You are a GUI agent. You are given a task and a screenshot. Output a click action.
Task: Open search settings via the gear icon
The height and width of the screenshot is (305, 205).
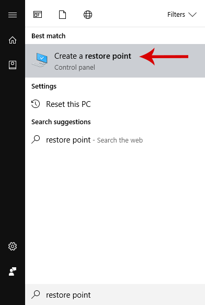13,246
